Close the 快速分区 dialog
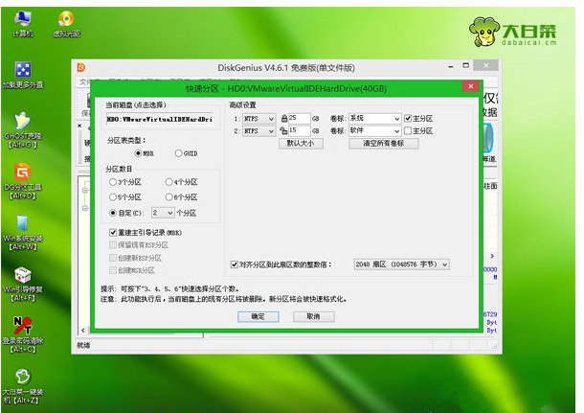The image size is (584, 413). pos(471,86)
